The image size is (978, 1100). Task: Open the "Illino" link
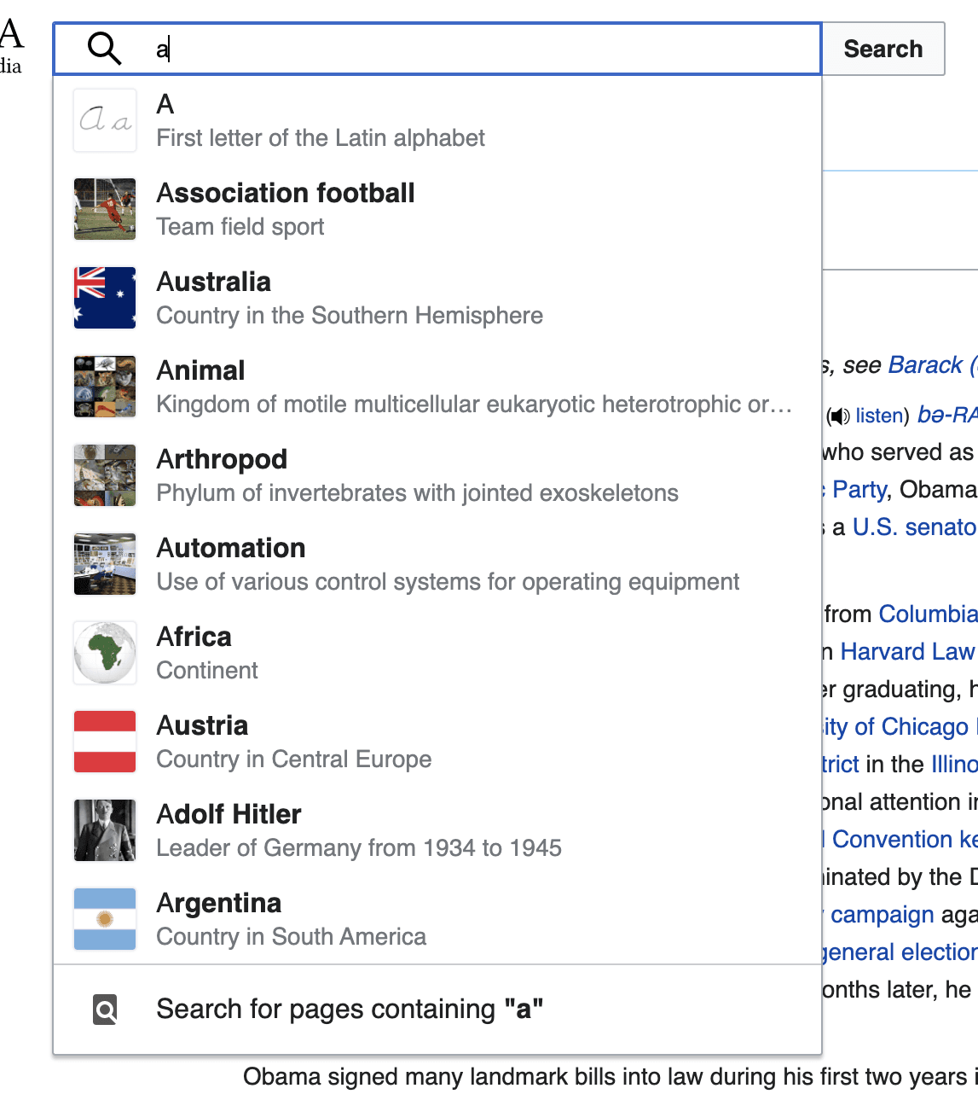[954, 765]
